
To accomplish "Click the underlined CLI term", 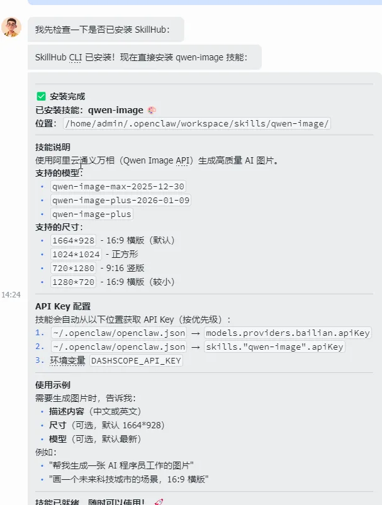I will (76, 57).
